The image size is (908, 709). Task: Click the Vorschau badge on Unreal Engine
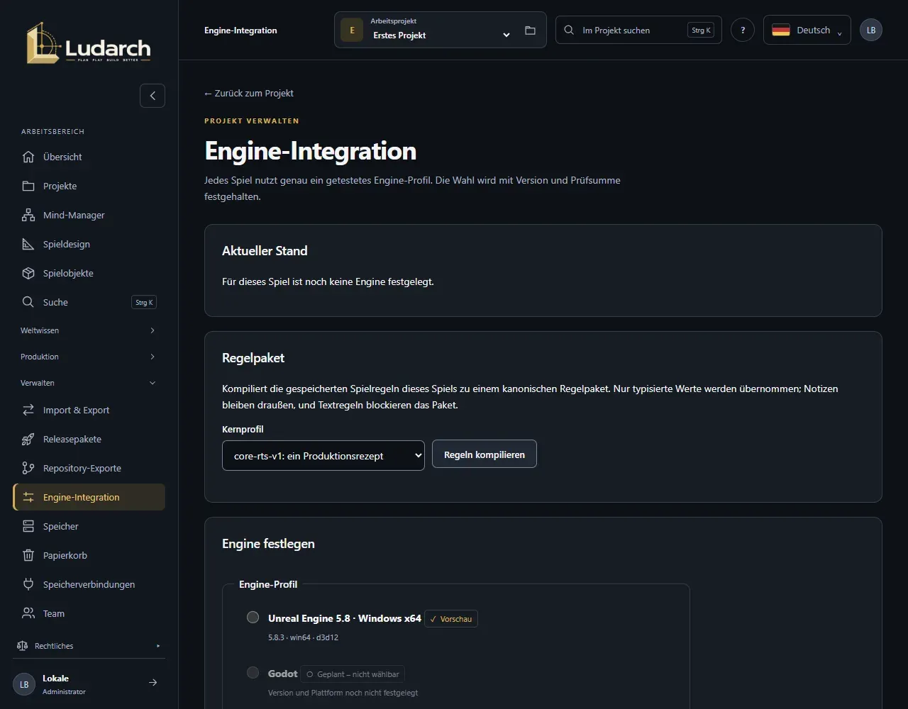click(451, 619)
